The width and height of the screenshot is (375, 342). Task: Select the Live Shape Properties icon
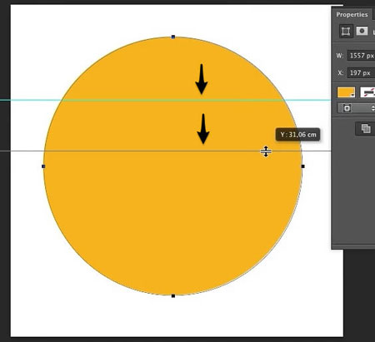coord(346,31)
